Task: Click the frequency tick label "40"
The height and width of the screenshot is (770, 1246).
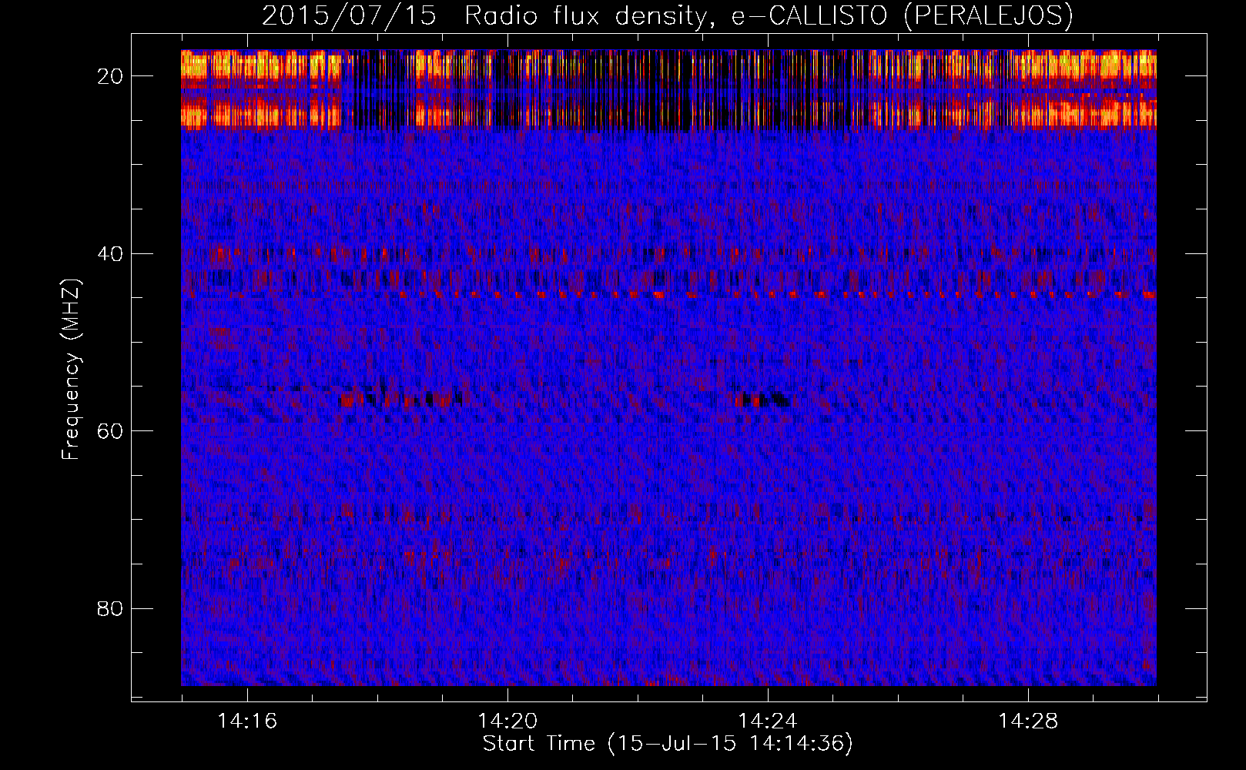Action: click(x=111, y=253)
